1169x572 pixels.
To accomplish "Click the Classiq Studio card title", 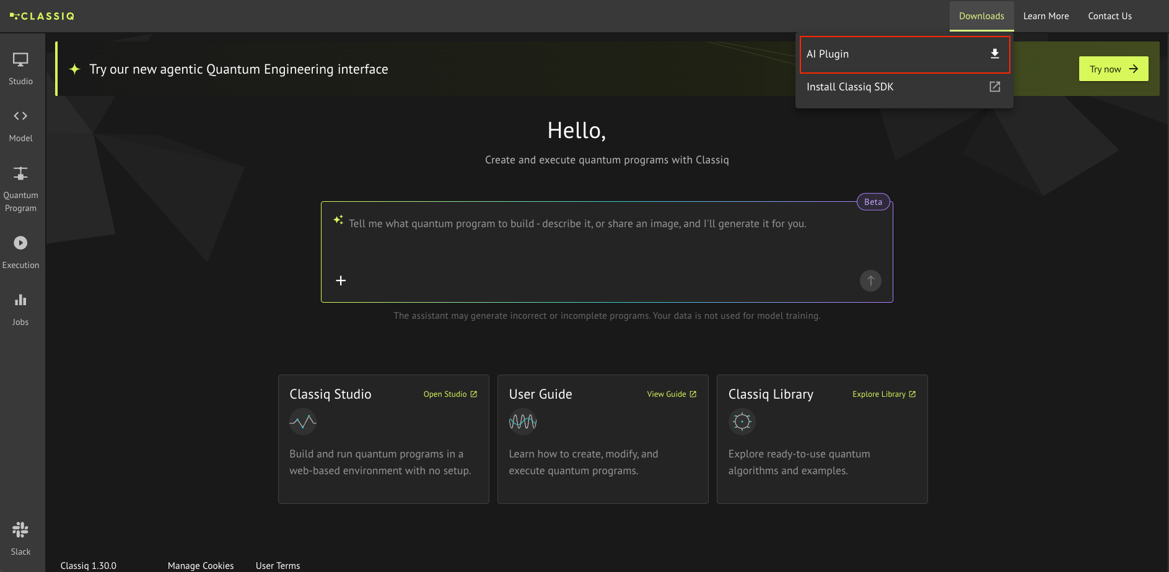I will (330, 394).
